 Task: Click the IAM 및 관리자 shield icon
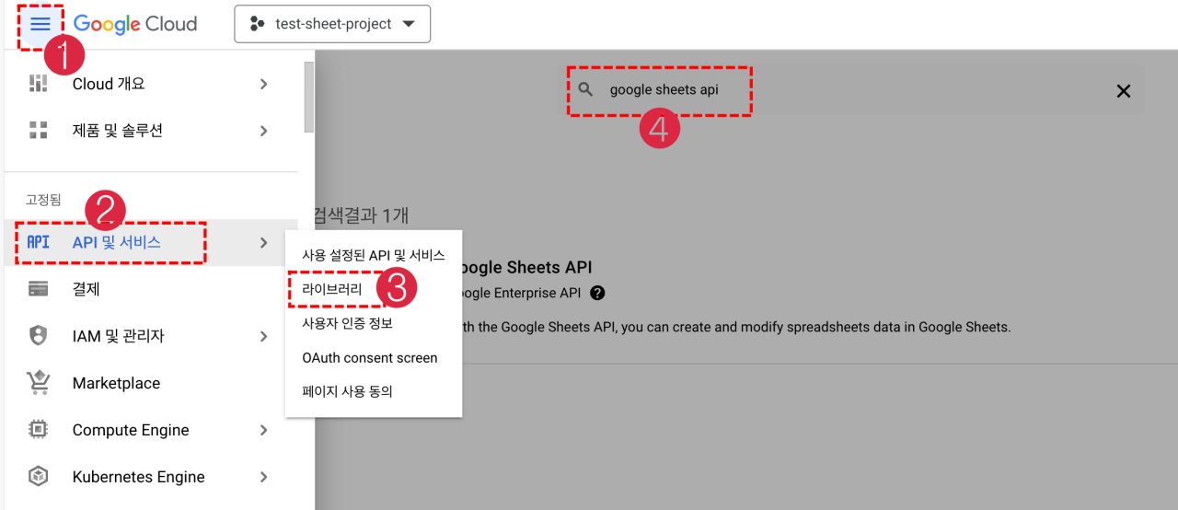pyautogui.click(x=38, y=336)
